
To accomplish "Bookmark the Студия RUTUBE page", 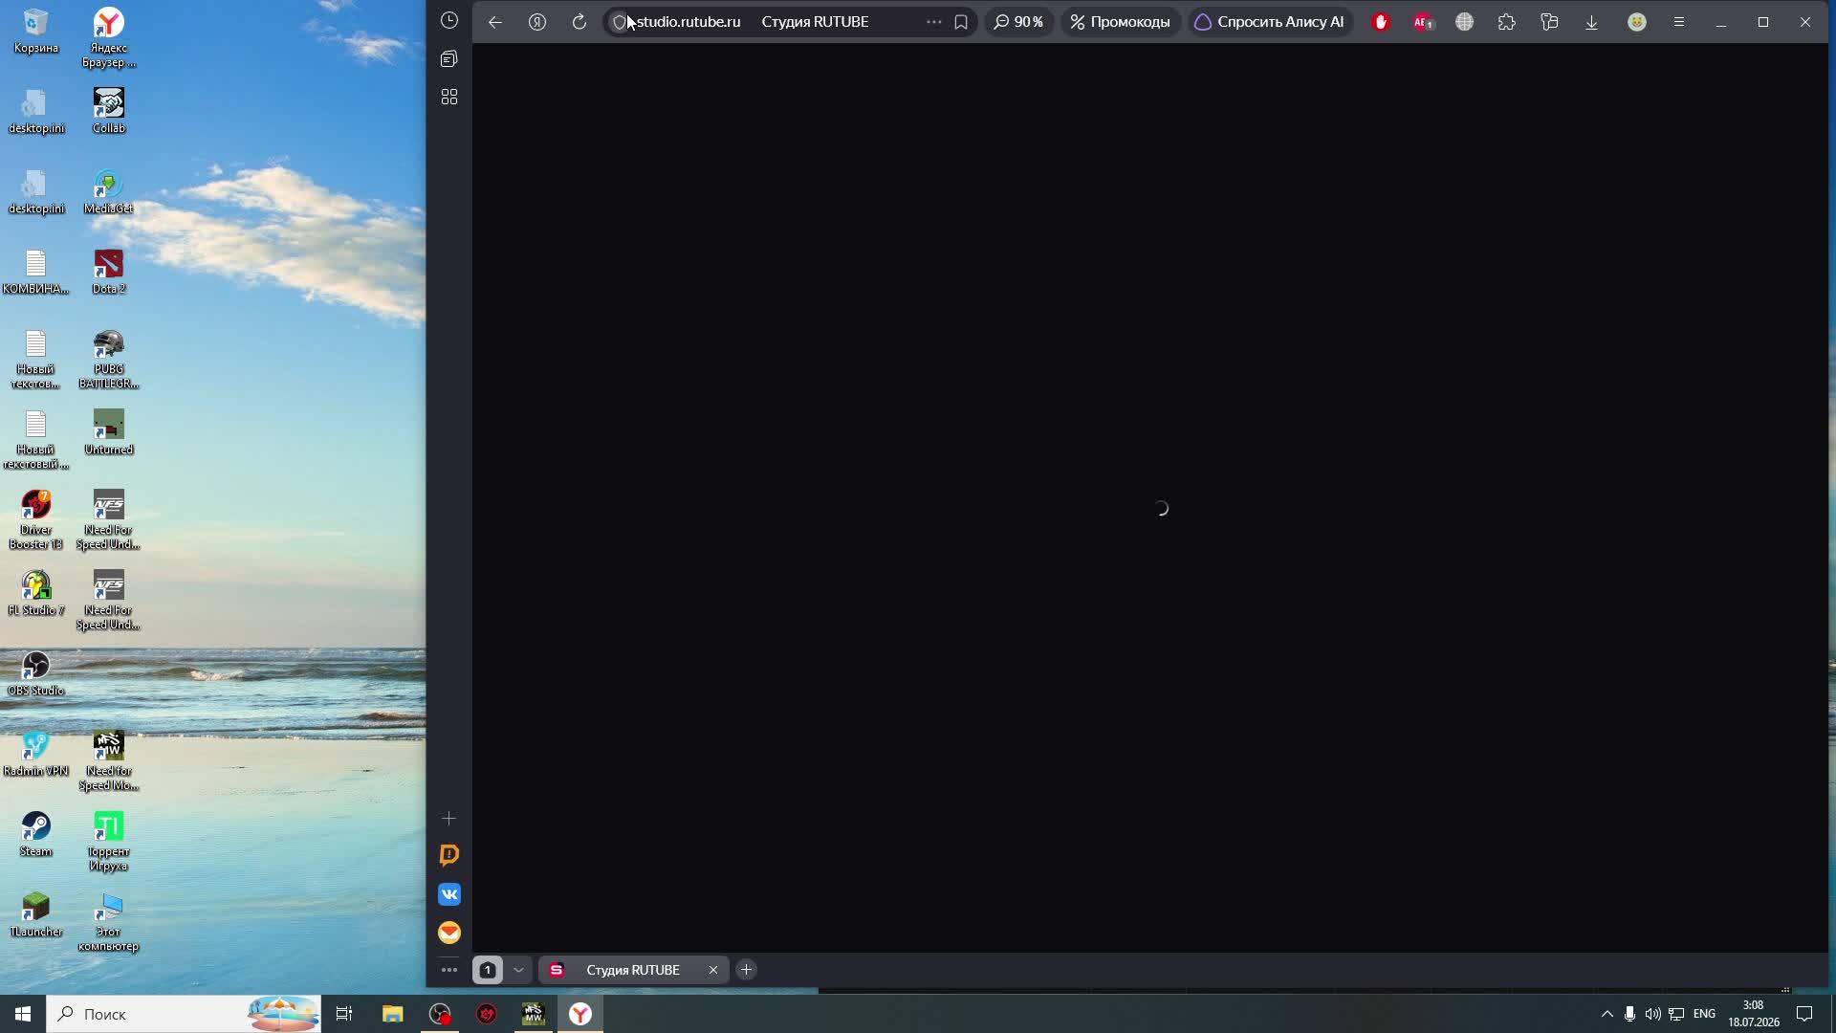I will click(x=961, y=22).
